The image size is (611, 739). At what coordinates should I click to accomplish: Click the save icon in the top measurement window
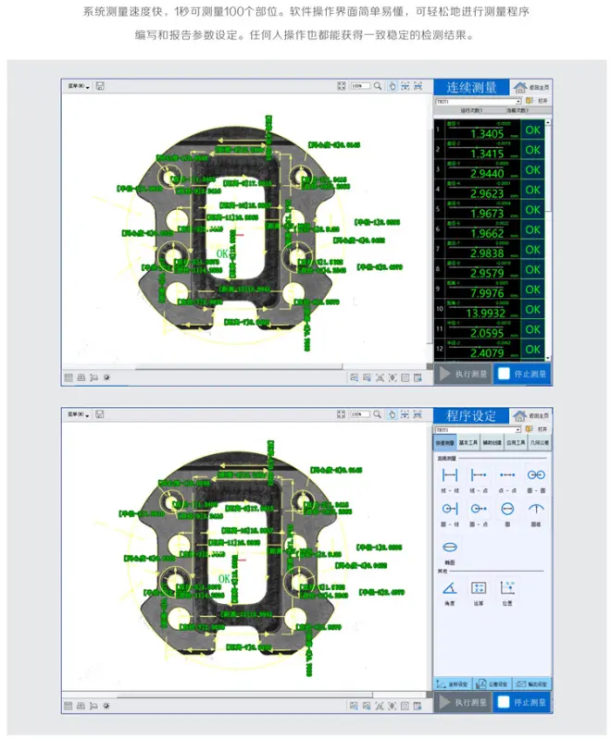pyautogui.click(x=99, y=86)
